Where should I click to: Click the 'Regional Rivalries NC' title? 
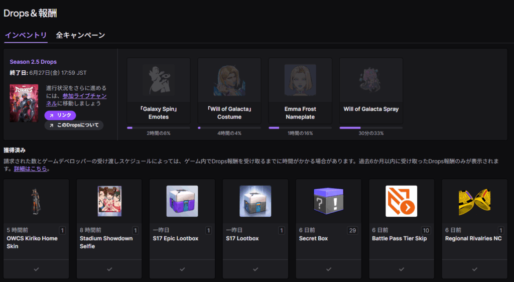[473, 238]
